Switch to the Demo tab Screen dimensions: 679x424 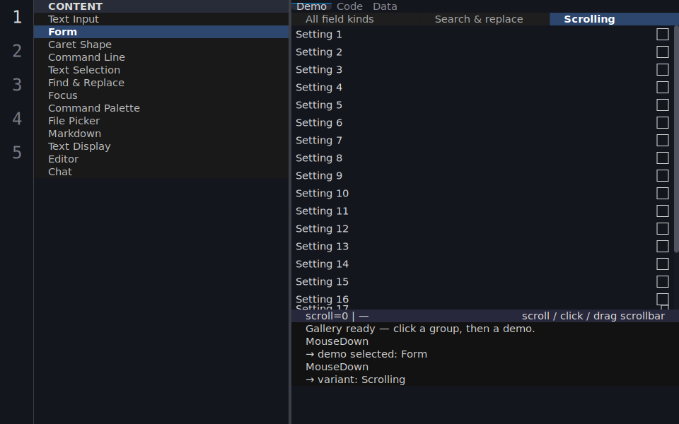(x=311, y=6)
